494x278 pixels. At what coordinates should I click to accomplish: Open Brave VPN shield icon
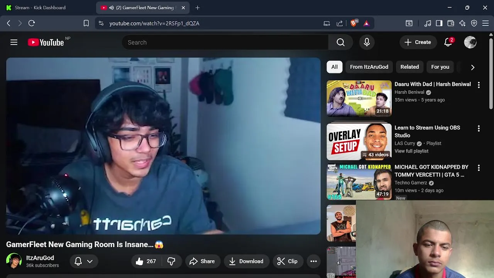pyautogui.click(x=474, y=23)
